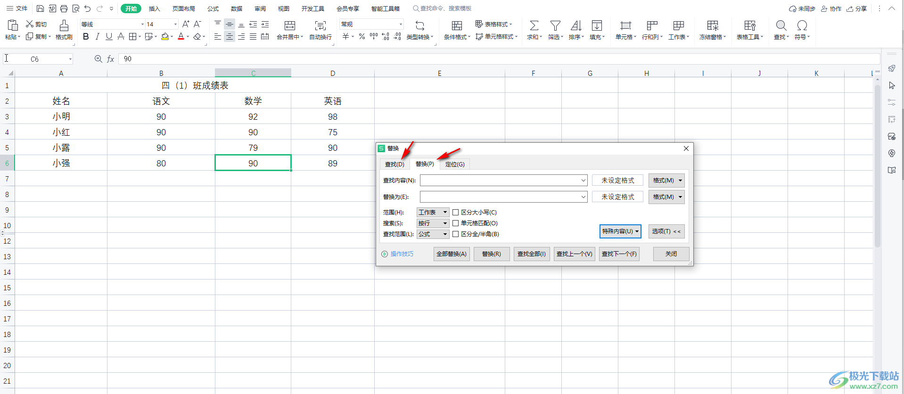This screenshot has width=904, height=394.
Task: Open the 页面布局 ribbon tab
Action: tap(184, 8)
